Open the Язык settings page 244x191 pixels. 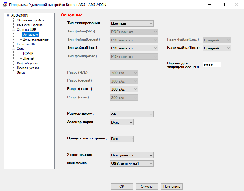[21, 73]
